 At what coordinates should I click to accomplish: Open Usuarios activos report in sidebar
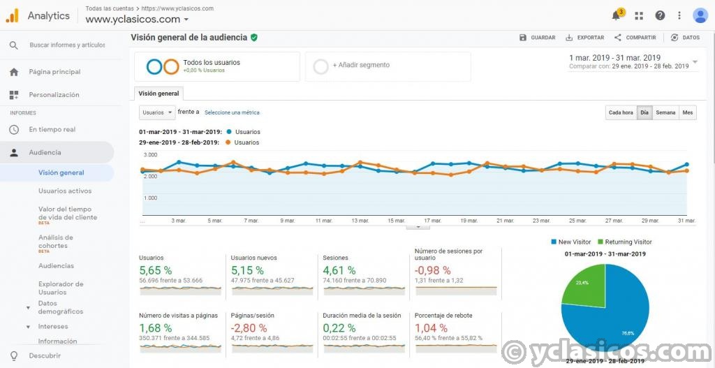click(65, 191)
